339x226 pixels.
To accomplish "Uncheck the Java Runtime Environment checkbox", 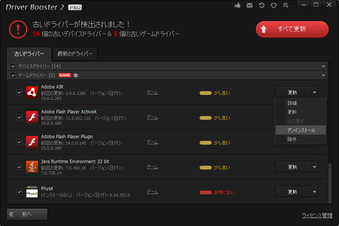I will pyautogui.click(x=19, y=167).
